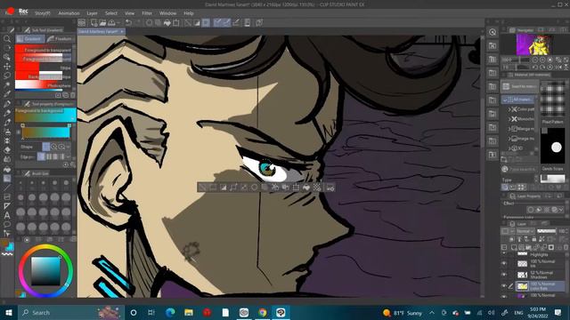The width and height of the screenshot is (570, 320).
Task: Click the Windows taskbar search box
Action: 71,312
